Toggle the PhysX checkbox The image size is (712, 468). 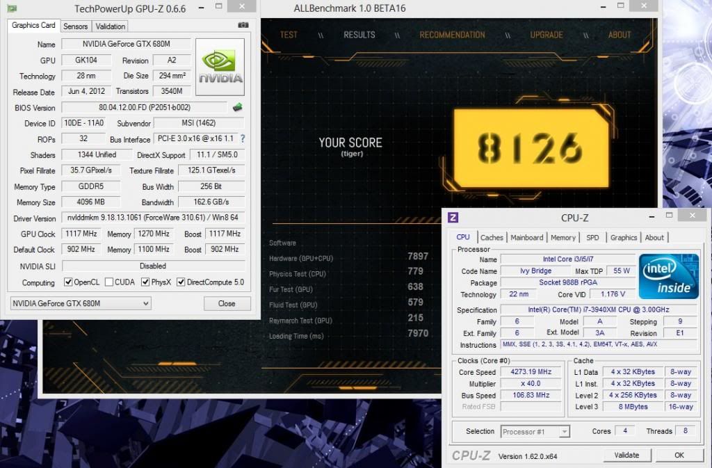coord(145,282)
